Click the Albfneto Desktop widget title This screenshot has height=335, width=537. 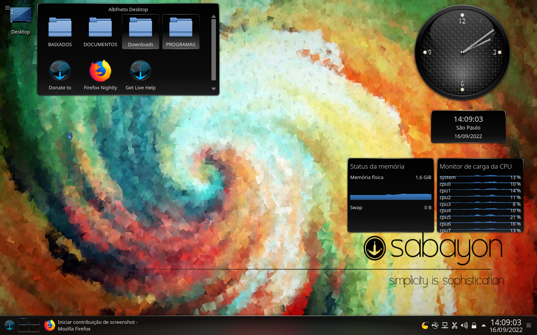pos(128,9)
